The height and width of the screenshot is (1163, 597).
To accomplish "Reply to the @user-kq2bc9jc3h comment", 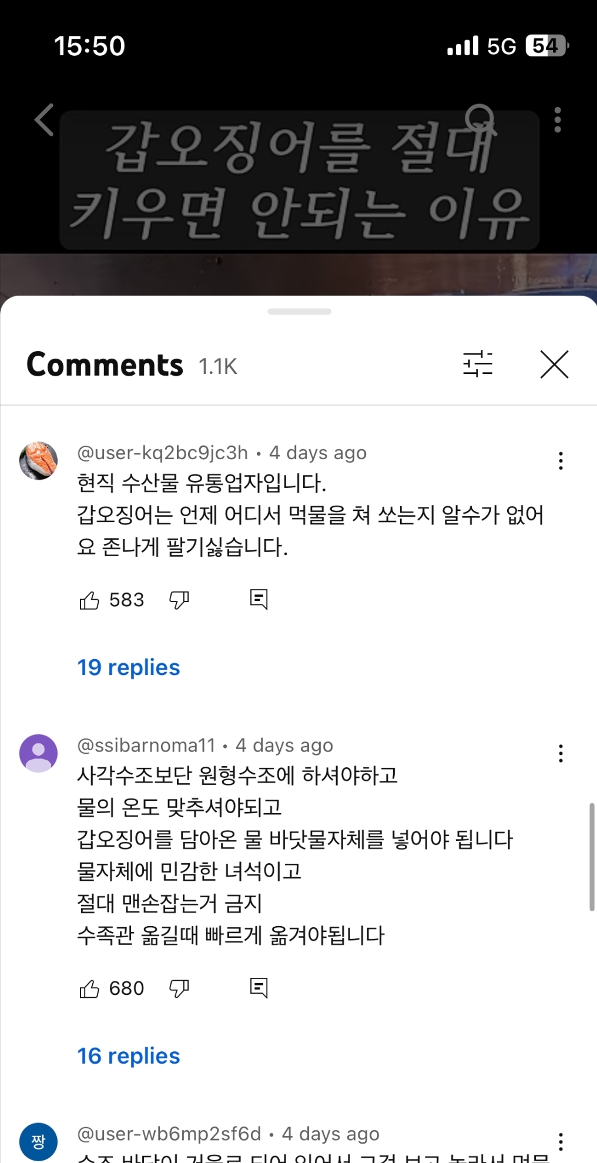I will pyautogui.click(x=259, y=600).
